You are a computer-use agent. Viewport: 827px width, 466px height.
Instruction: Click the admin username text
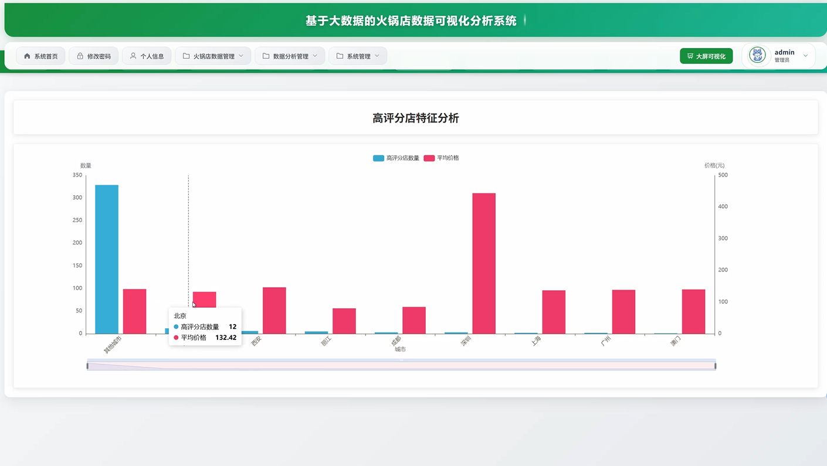point(784,52)
